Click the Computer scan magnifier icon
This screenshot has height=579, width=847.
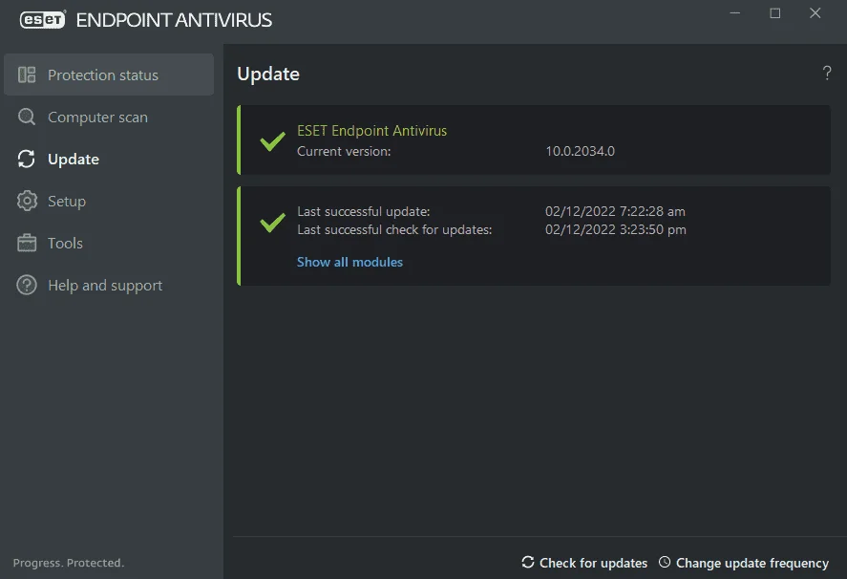point(27,117)
